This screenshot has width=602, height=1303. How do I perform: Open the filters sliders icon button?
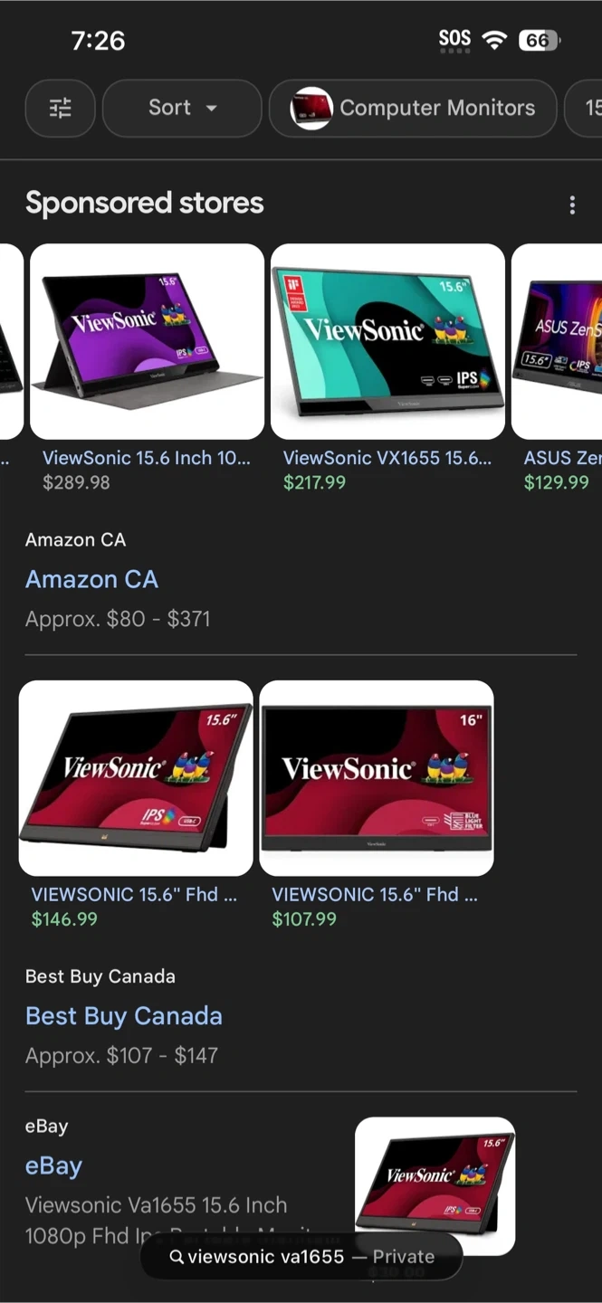pos(60,109)
